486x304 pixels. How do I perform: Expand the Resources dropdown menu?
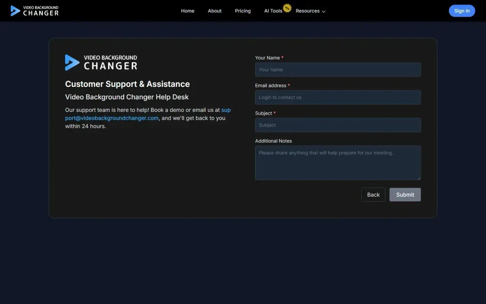pyautogui.click(x=310, y=11)
